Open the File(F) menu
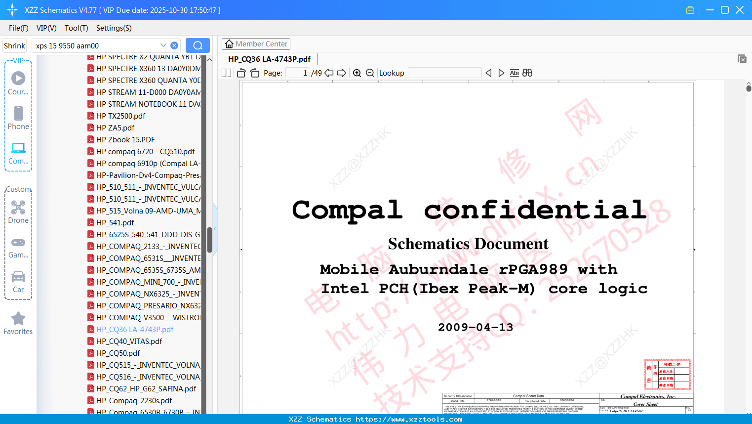Image resolution: width=752 pixels, height=424 pixels. [19, 28]
